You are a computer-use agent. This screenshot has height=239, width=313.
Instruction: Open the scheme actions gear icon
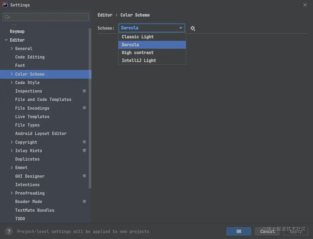pyautogui.click(x=193, y=28)
